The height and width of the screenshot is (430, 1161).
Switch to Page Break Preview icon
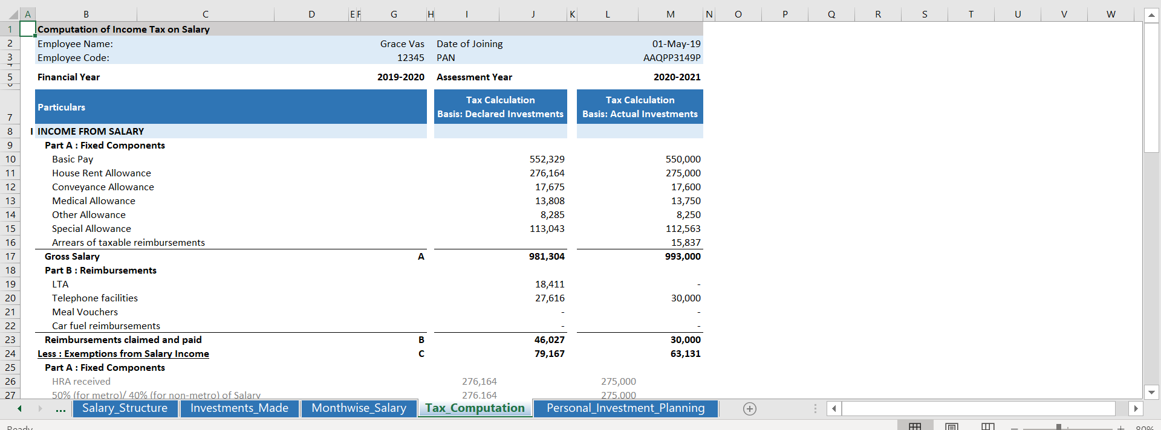pos(988,427)
